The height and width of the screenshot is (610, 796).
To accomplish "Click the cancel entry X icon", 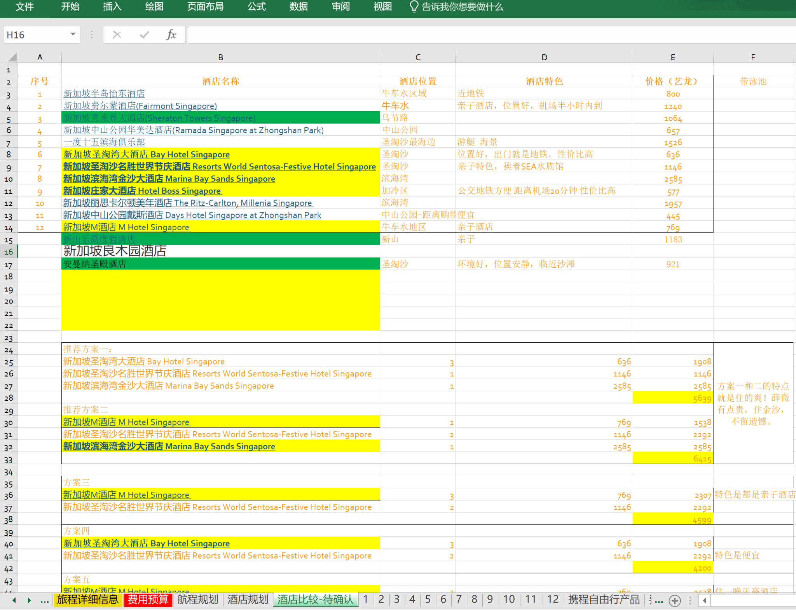I will pos(117,35).
